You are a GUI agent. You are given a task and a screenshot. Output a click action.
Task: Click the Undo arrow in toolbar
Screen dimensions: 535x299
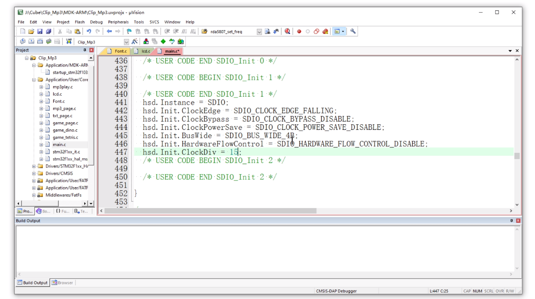89,31
